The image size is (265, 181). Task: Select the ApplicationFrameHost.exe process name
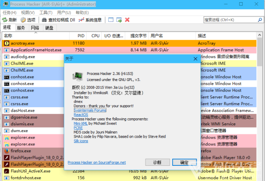click(x=36, y=50)
